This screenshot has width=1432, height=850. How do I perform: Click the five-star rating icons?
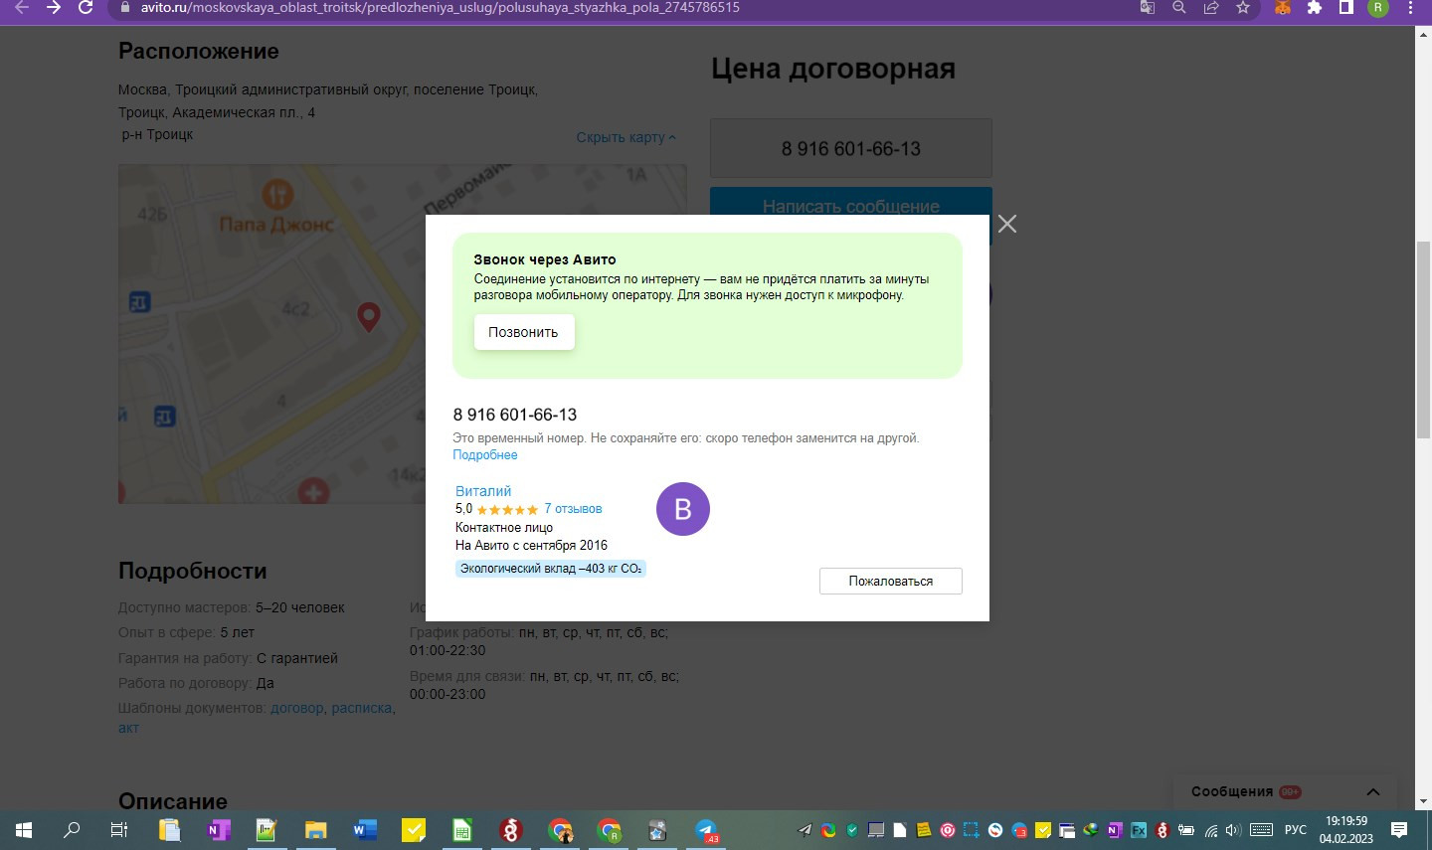tap(507, 509)
